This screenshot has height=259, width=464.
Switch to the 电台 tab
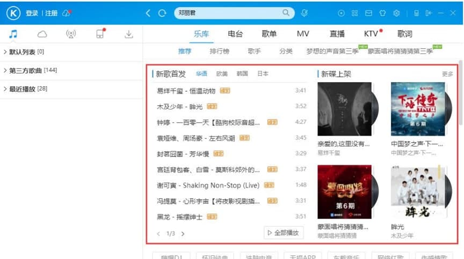click(235, 34)
